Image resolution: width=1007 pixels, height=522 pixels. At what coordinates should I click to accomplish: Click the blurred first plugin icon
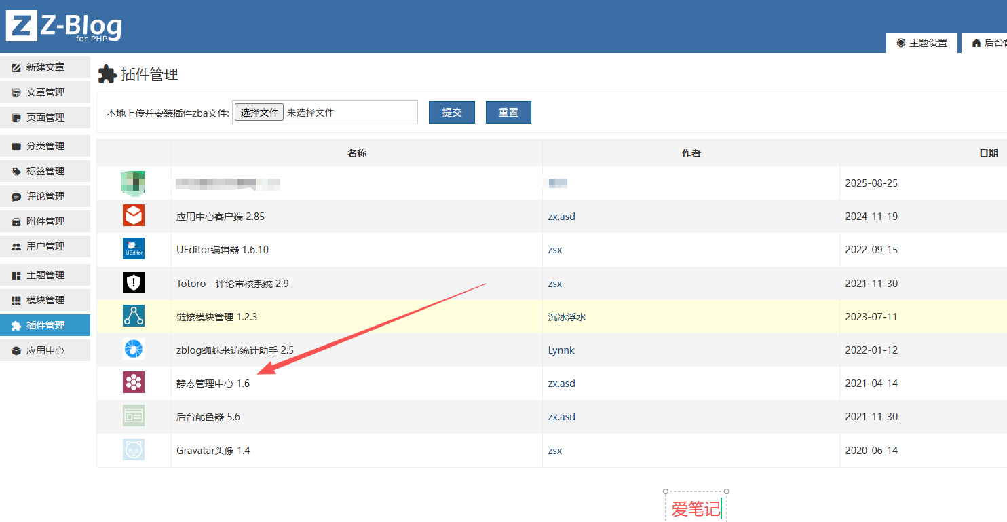(134, 183)
